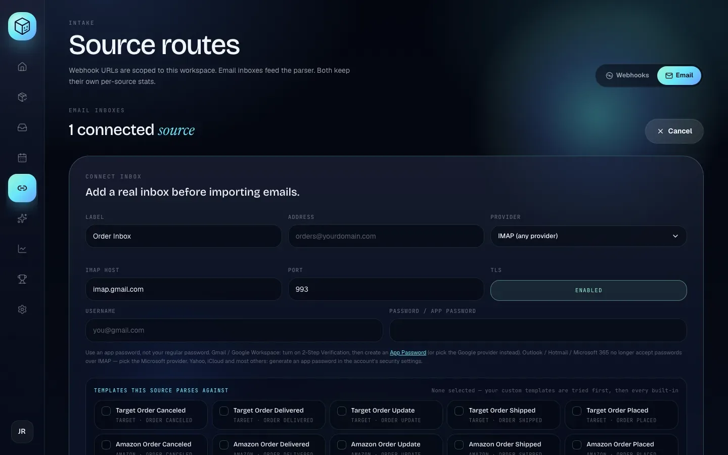
Task: Click the '1 connected source' heading
Action: (131, 130)
